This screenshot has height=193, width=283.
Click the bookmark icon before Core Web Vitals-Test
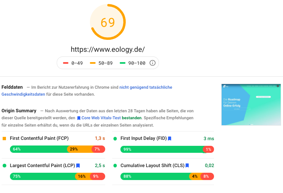pyautogui.click(x=79, y=118)
